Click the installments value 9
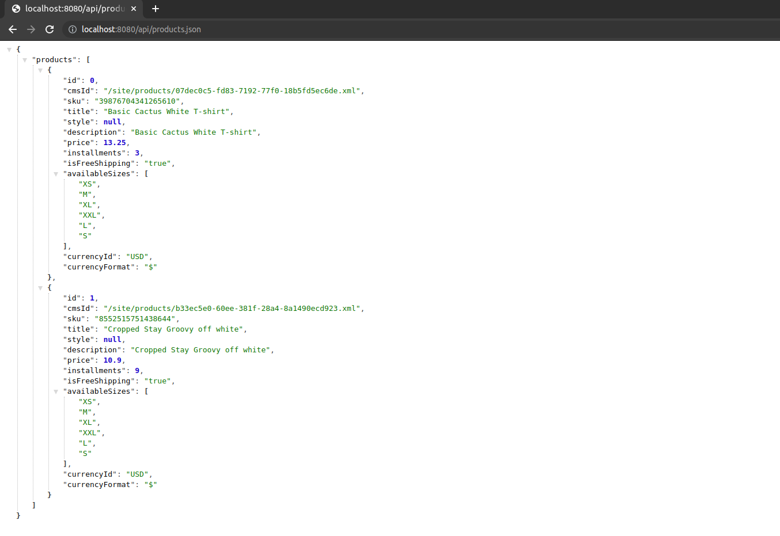The width and height of the screenshot is (780, 536). click(137, 371)
